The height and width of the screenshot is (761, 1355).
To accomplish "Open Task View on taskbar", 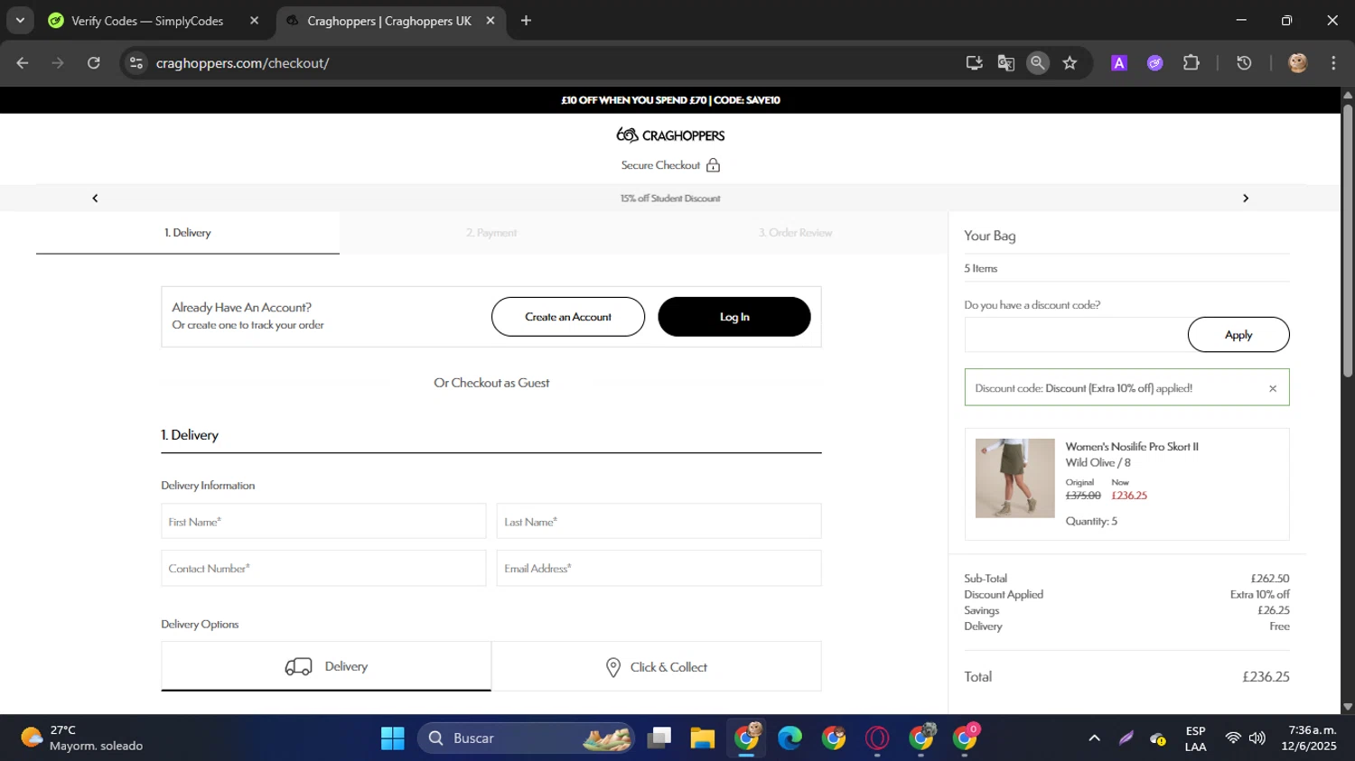I will coord(659,738).
